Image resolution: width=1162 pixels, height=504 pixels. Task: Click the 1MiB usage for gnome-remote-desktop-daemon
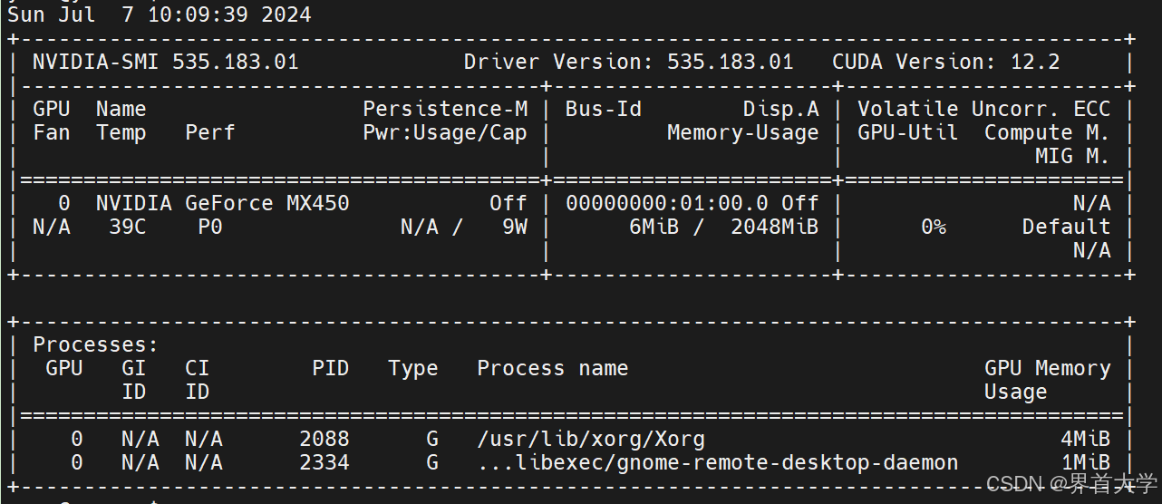[1085, 463]
